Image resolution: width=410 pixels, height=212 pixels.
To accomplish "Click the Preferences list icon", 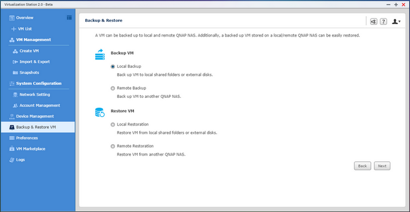I will click(x=12, y=138).
